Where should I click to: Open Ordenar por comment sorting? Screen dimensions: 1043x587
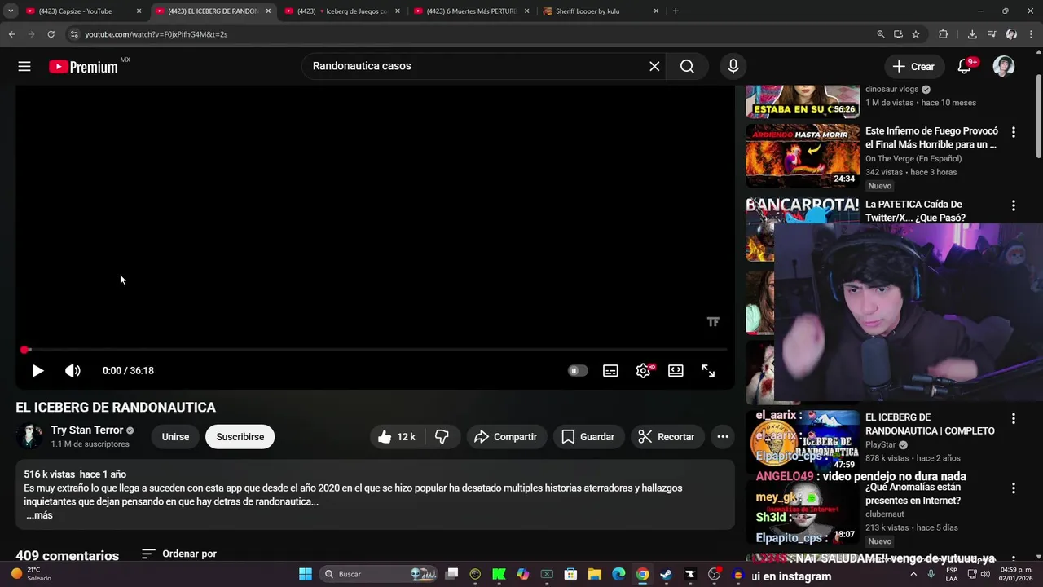click(179, 554)
